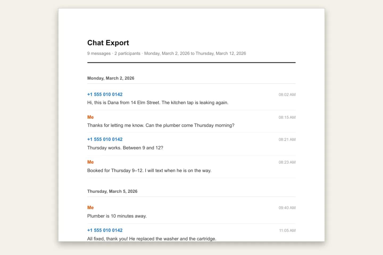Click the phone number sender of the 08:02 AM message
The width and height of the screenshot is (383, 255).
(105, 94)
